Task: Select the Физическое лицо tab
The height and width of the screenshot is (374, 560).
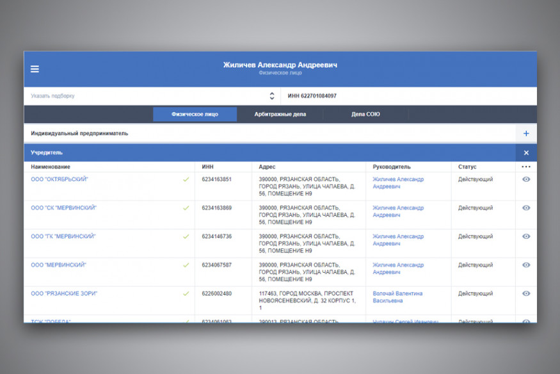Action: (x=195, y=115)
